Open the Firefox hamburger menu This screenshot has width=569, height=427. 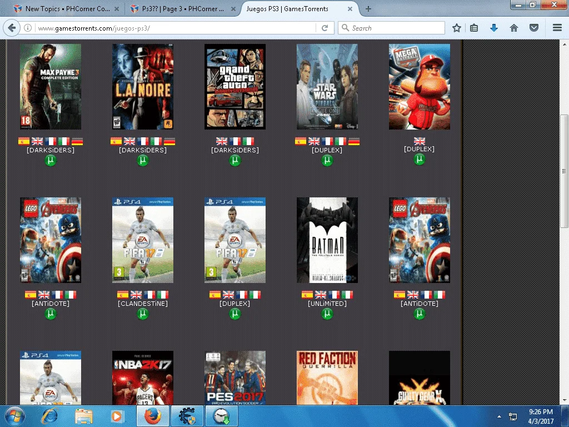click(x=557, y=28)
